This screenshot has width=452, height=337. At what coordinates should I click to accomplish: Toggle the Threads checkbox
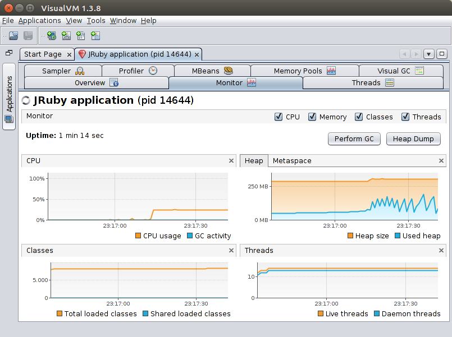[405, 117]
